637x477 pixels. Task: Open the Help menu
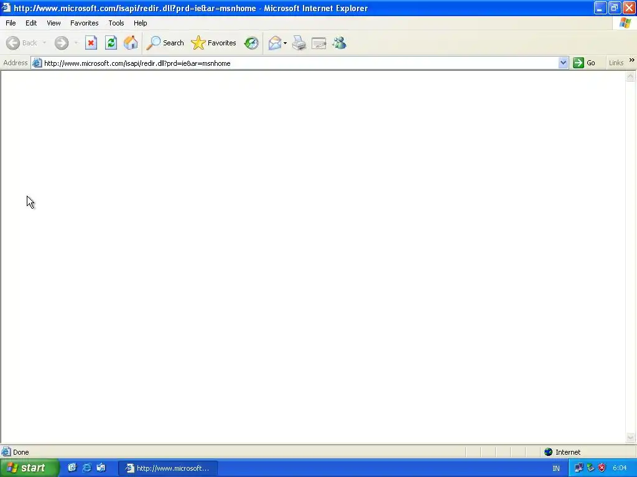click(141, 23)
